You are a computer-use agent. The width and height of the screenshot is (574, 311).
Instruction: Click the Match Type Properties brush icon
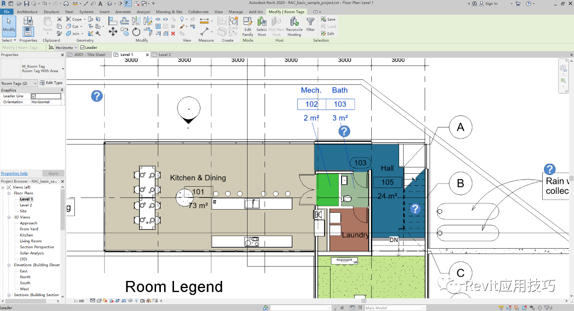(x=60, y=33)
